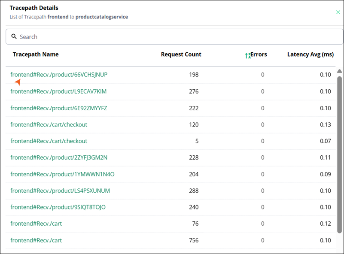Sort by Latency Avg (ms) column

click(310, 54)
